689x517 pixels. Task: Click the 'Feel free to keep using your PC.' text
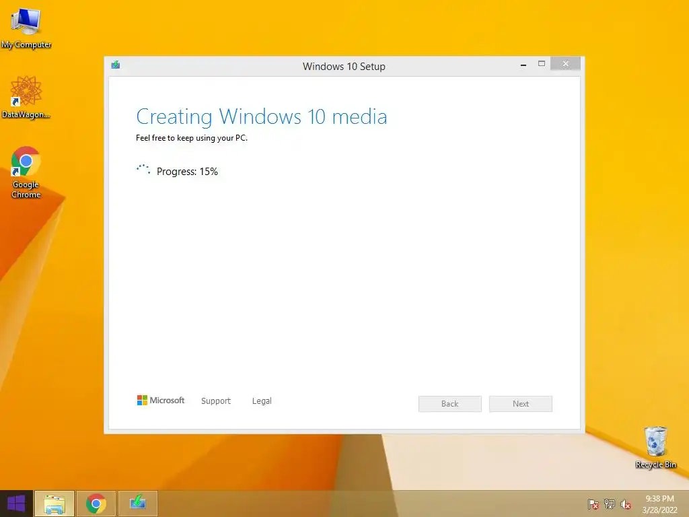point(192,138)
